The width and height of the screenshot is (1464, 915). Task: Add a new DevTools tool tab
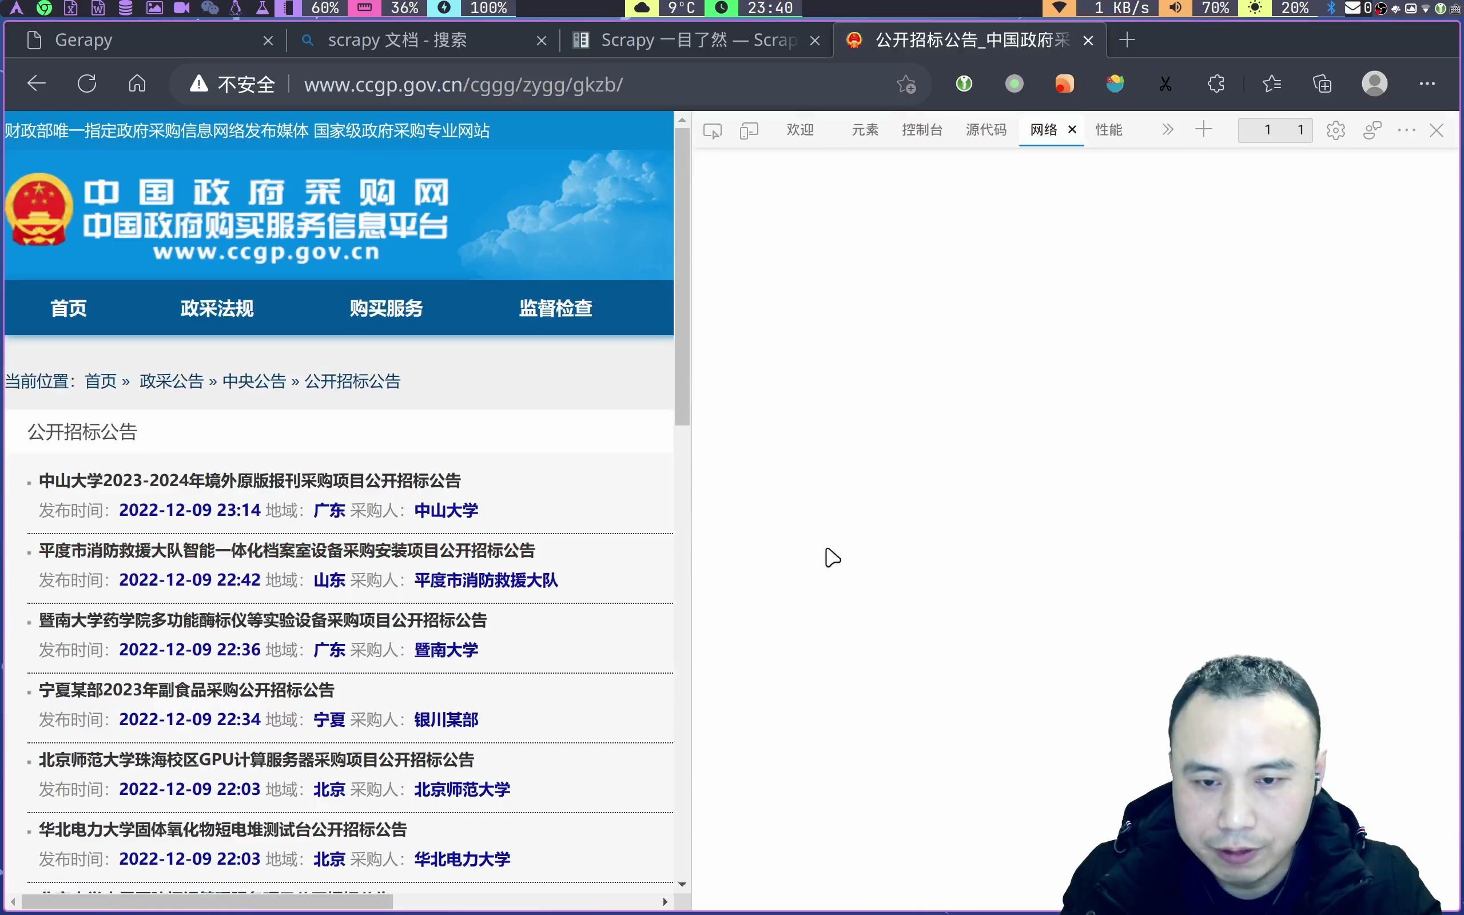1204,129
